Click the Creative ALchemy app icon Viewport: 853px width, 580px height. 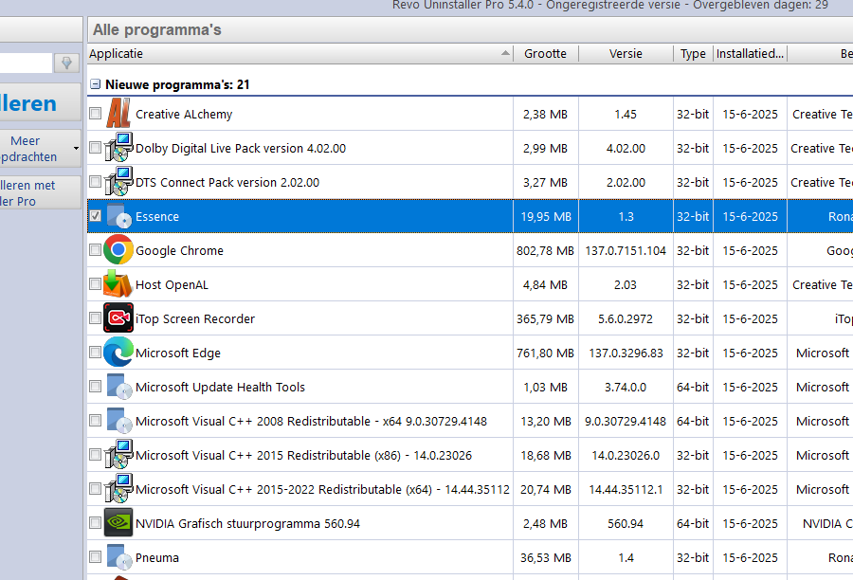pyautogui.click(x=118, y=113)
